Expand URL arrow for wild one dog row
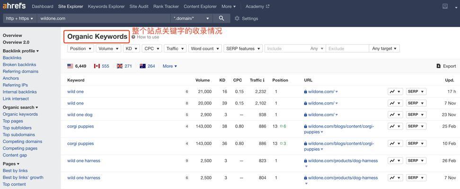Viewport: 460px width, 189px height. pos(336,115)
